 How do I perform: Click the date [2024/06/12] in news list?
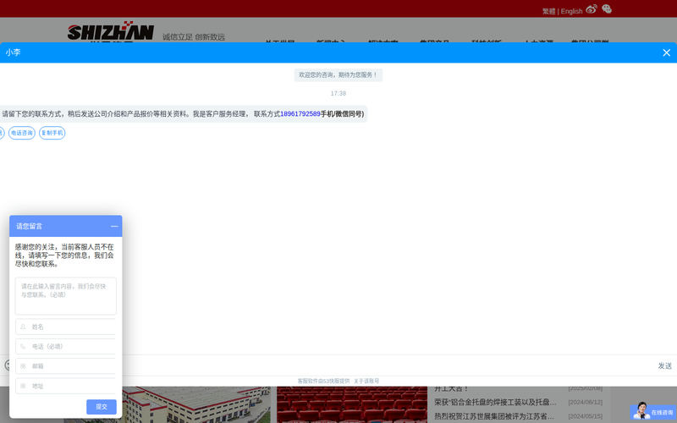[585, 402]
